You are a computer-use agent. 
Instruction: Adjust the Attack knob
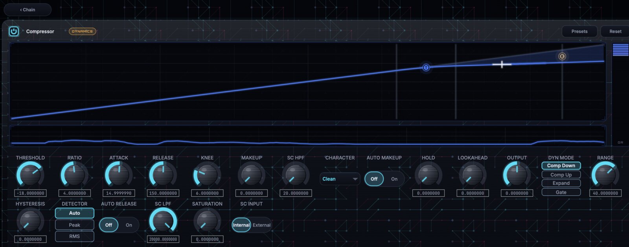(119, 175)
